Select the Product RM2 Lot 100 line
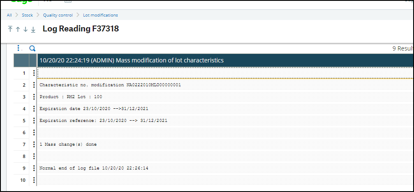This screenshot has width=414, height=192. 71,97
